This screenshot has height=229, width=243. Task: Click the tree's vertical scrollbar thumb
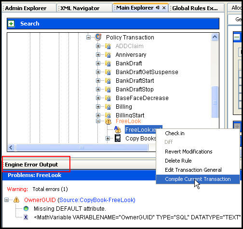(215, 102)
